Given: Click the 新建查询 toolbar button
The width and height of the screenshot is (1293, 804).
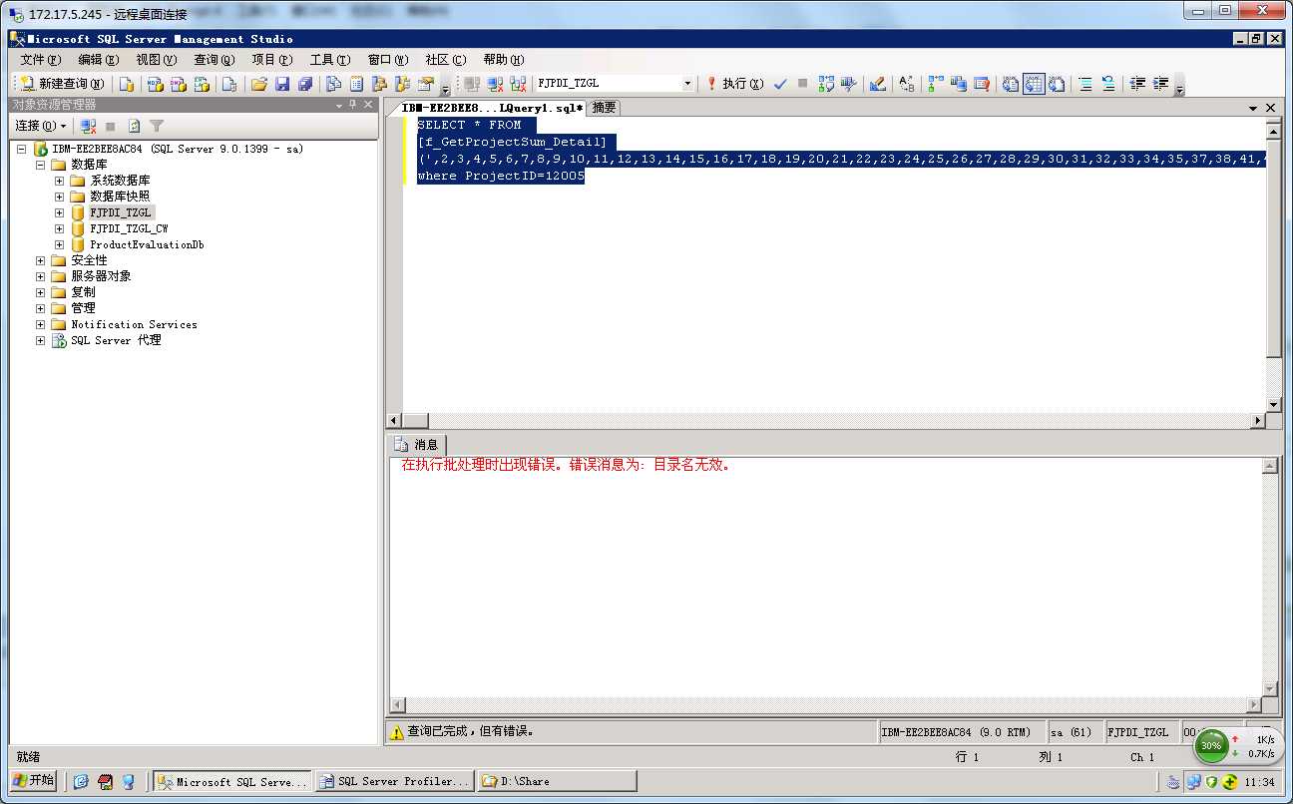Looking at the screenshot, I should 61,84.
